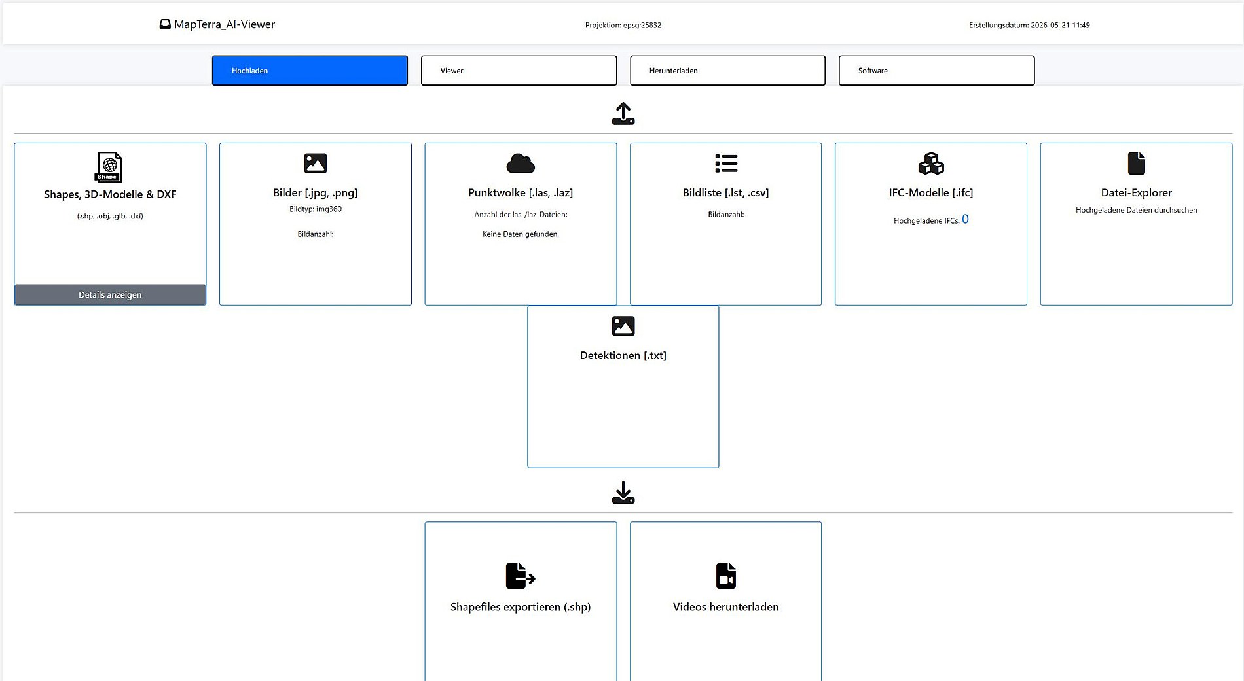
Task: Click the file export icon for Shapefiles
Action: 521,576
